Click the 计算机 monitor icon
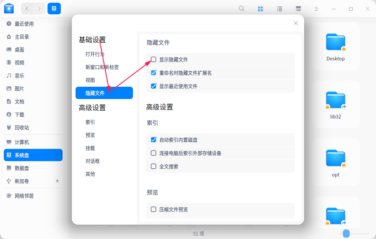This screenshot has height=239, width=376. point(9,142)
